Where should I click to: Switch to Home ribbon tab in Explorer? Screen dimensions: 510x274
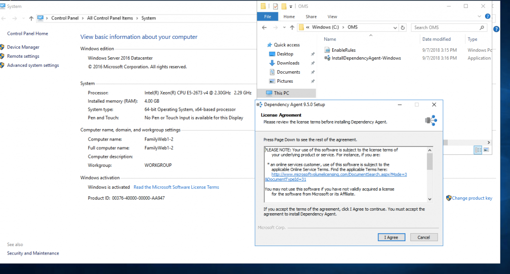click(289, 16)
